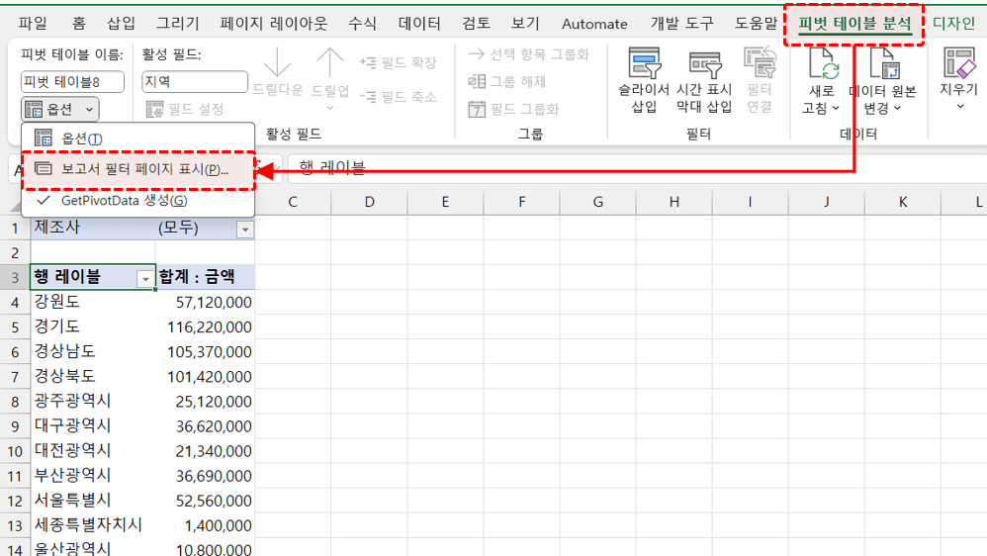The height and width of the screenshot is (556, 987).
Task: Select the 피벗 테이블 분석 tab
Action: click(x=854, y=24)
